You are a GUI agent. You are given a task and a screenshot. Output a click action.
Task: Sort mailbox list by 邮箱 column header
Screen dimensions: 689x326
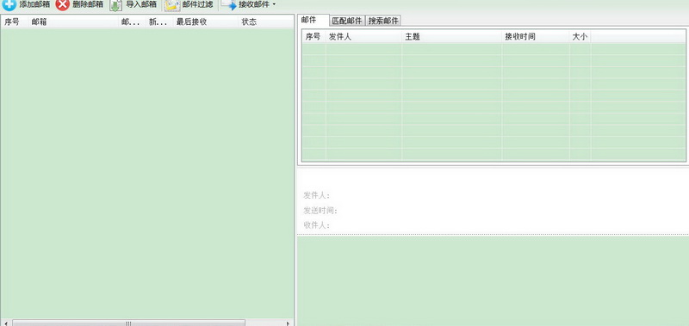(73, 22)
